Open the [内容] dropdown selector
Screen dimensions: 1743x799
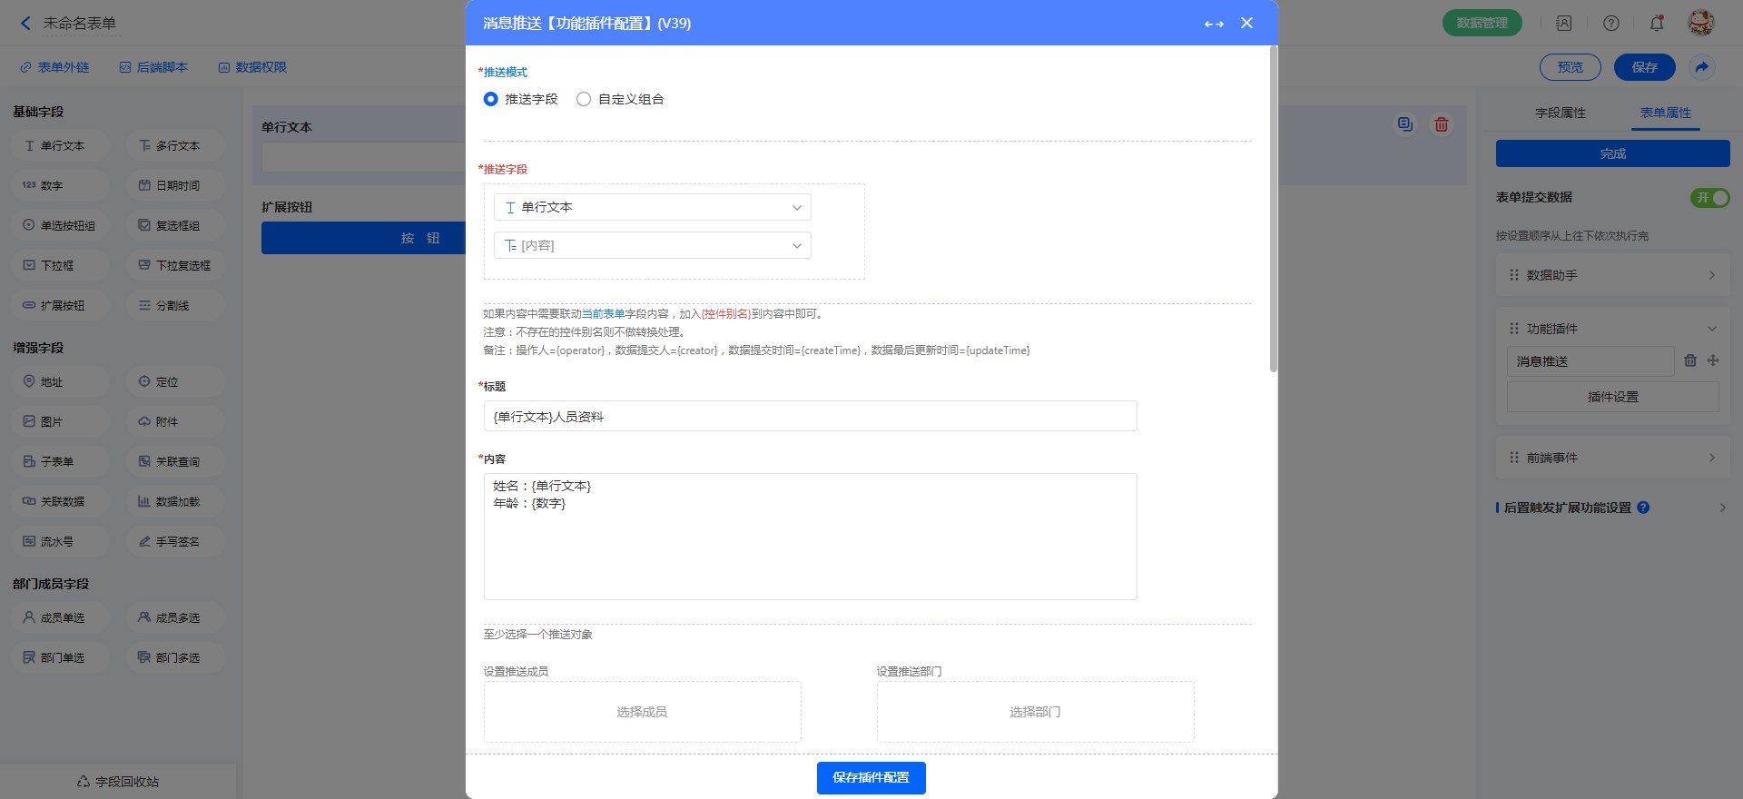[652, 245]
